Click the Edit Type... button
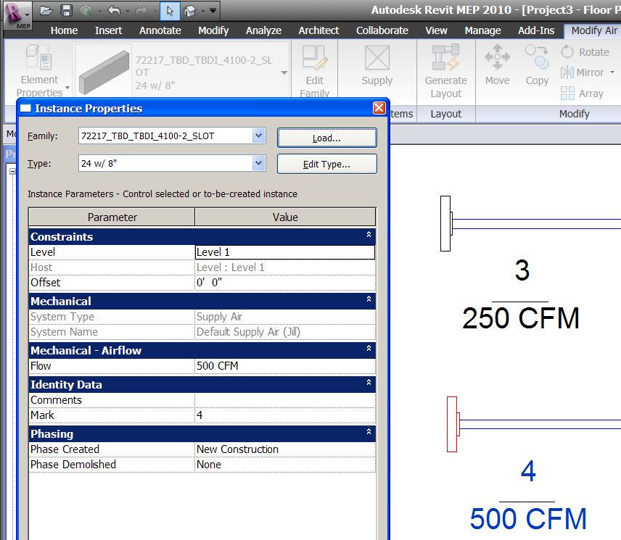Viewport: 621px width, 540px height. [326, 164]
